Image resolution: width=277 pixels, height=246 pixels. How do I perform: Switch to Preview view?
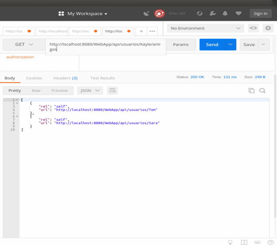click(x=60, y=91)
